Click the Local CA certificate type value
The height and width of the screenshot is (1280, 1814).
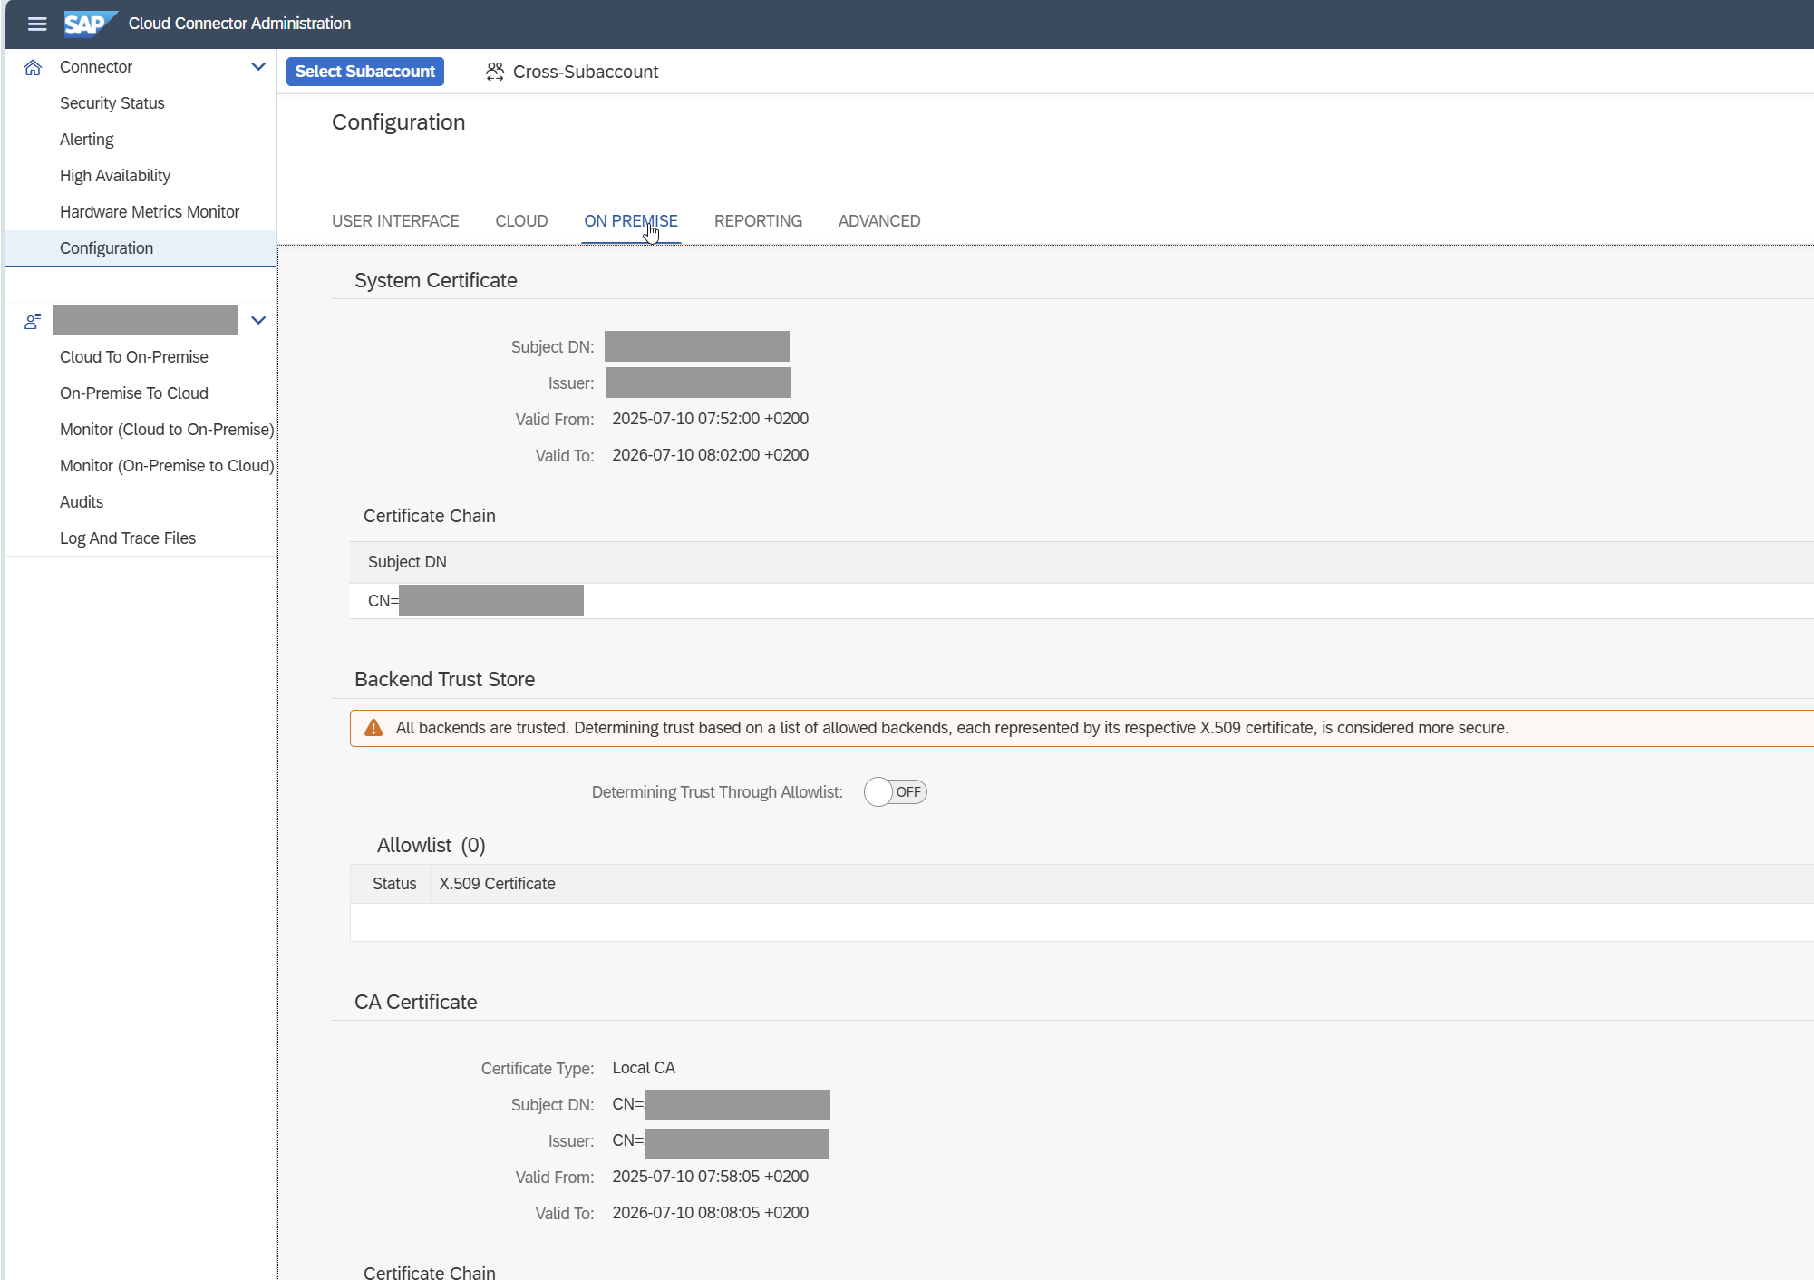(644, 1068)
